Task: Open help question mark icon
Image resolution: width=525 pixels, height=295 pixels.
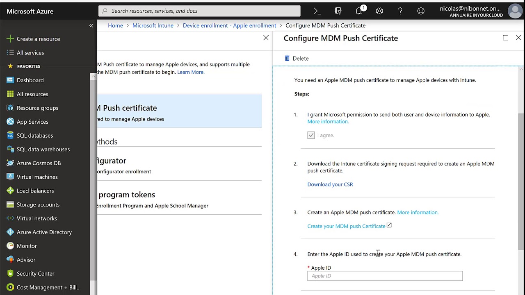Action: [400, 11]
